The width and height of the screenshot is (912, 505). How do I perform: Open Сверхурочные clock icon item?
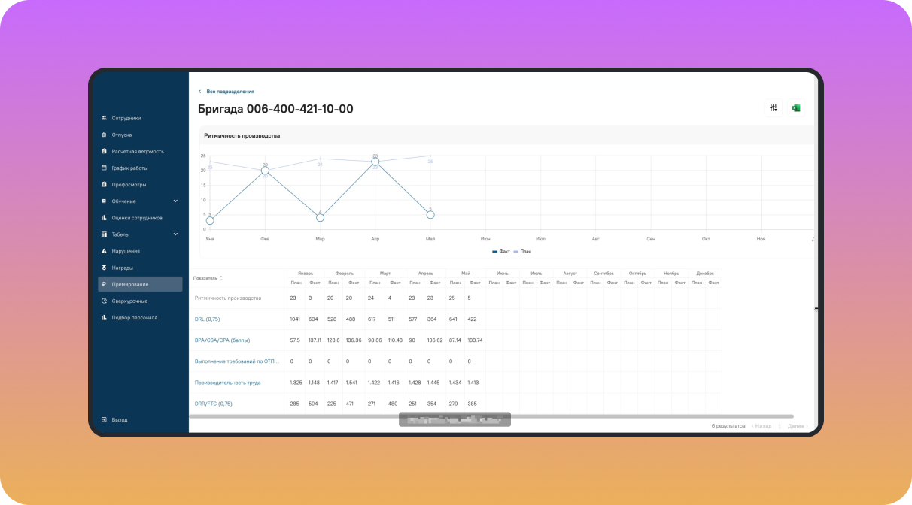(x=104, y=301)
